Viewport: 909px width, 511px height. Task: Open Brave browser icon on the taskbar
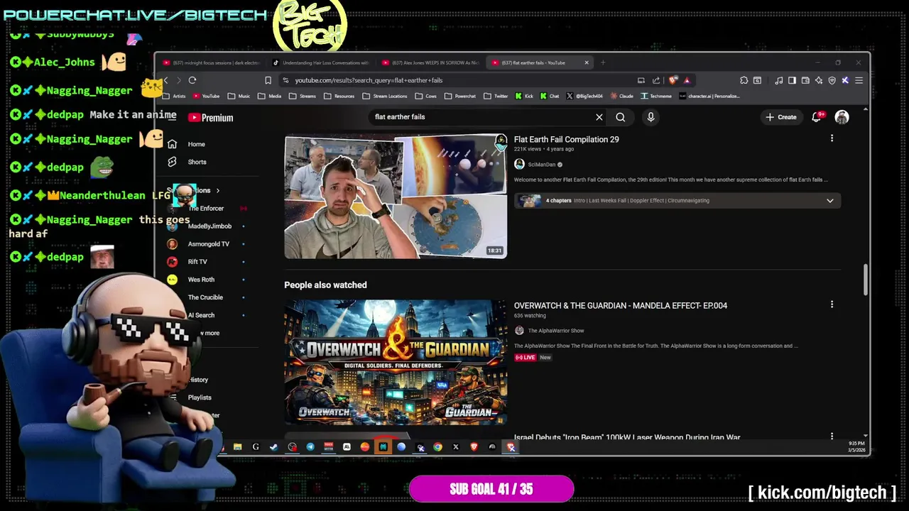[474, 447]
